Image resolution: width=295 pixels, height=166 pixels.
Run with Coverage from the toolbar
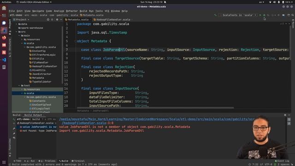(x=268, y=15)
